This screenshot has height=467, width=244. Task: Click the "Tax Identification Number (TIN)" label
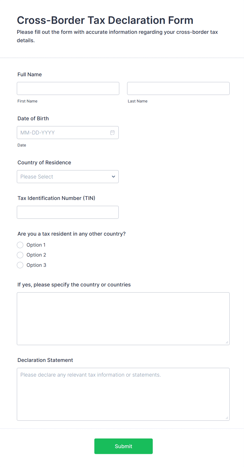click(56, 198)
